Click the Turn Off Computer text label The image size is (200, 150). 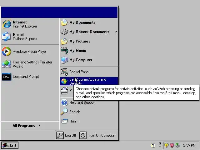[x=102, y=135]
